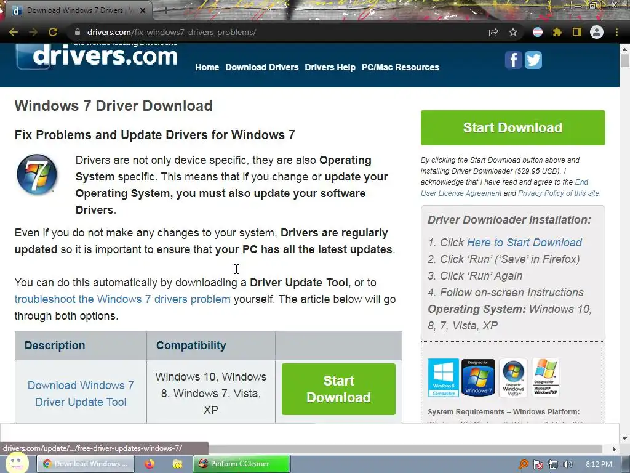Click the Designed for Windows 7 badge
Screen dimensions: 630x473
[x=478, y=378]
